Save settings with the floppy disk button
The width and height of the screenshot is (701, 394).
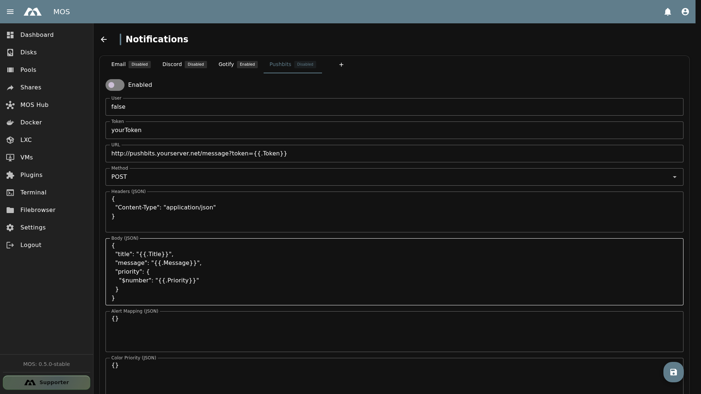[x=673, y=372]
